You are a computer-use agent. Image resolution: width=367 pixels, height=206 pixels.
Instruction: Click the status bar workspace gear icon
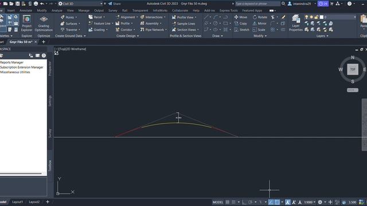click(x=320, y=202)
